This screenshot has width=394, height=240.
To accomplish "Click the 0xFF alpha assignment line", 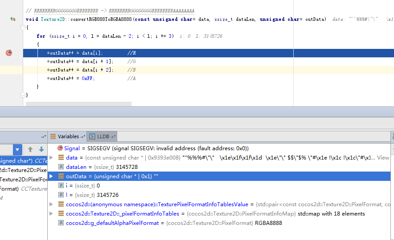I will tap(91, 78).
